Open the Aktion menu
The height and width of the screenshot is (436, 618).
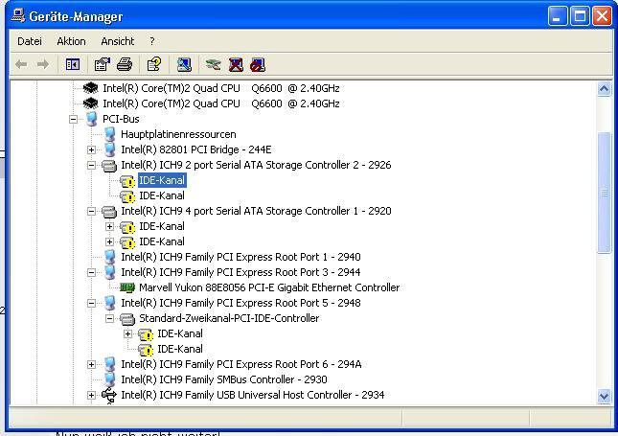click(71, 41)
